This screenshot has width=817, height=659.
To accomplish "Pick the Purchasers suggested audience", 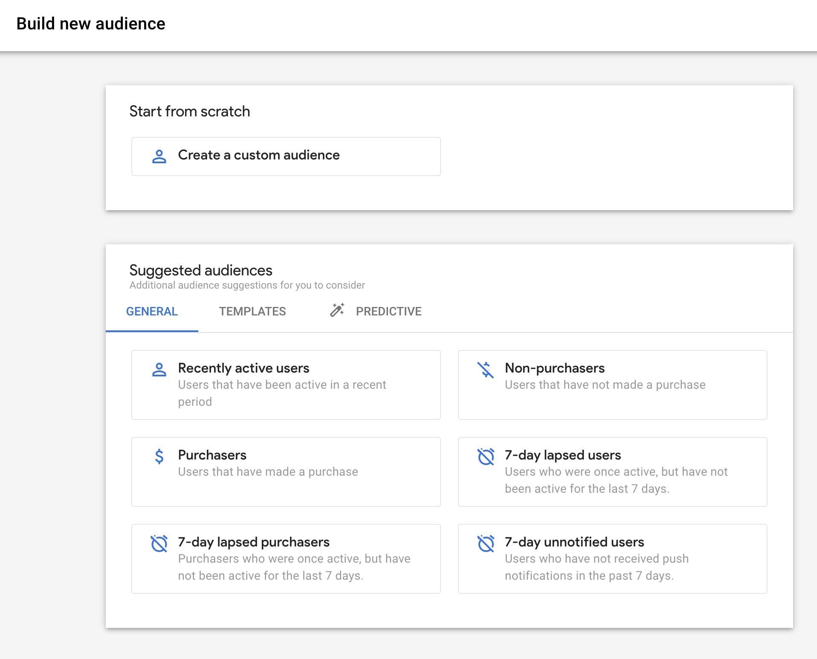I will (x=286, y=472).
